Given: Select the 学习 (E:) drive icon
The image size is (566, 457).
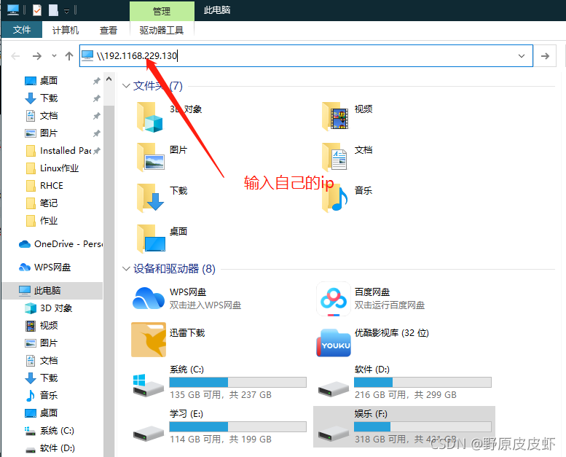Looking at the screenshot, I should click(148, 433).
